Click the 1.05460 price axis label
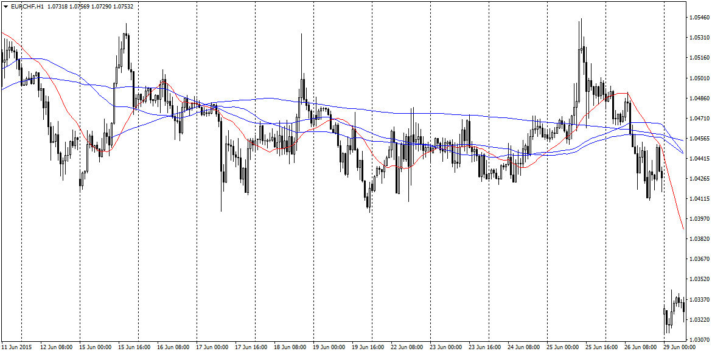The image size is (712, 354). 699,18
